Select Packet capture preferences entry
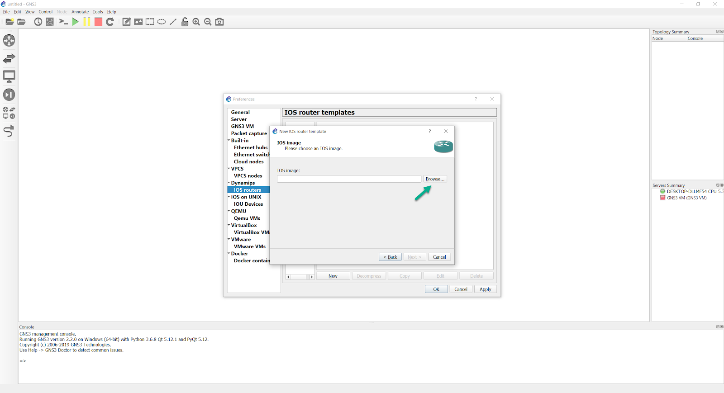Viewport: 724px width, 393px height. pyautogui.click(x=249, y=133)
